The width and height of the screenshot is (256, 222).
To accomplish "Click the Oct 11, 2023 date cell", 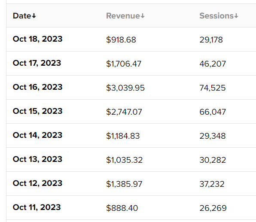I will click(37, 207).
